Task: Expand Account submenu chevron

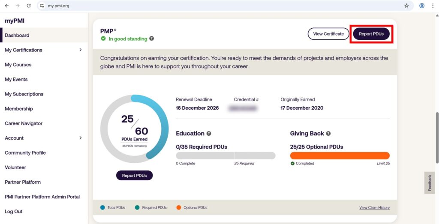Action: (81, 138)
